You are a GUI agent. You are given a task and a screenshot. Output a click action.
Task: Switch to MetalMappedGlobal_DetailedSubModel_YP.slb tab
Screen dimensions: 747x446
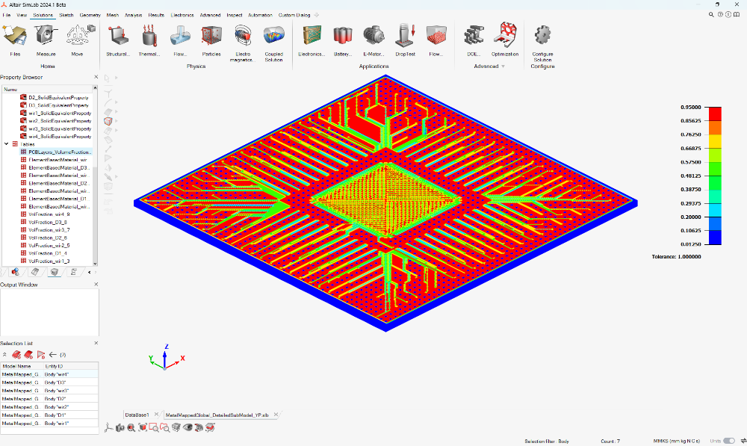click(x=217, y=415)
